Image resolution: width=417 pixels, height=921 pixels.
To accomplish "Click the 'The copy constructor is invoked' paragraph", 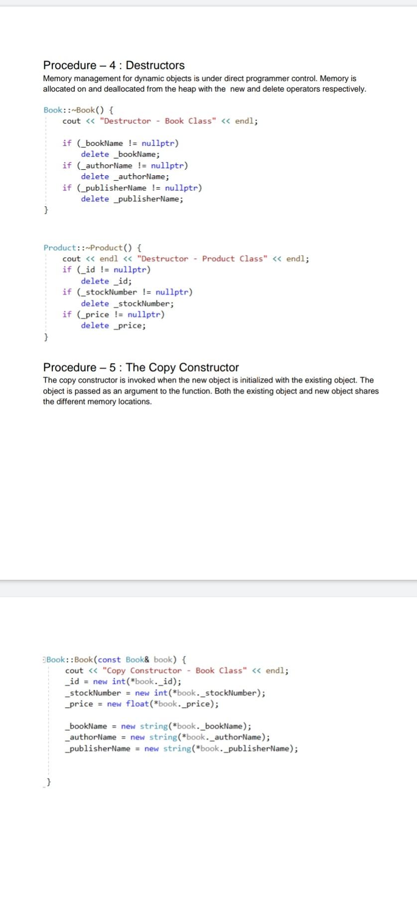I will (211, 391).
